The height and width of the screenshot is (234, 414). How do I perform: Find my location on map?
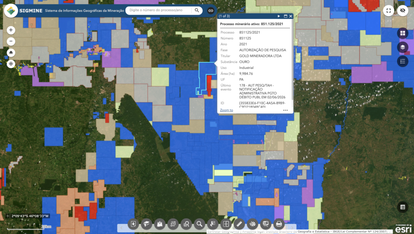pyautogui.click(x=11, y=64)
